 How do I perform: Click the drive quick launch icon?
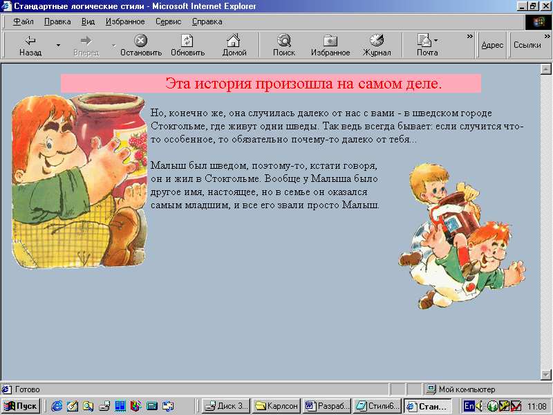click(x=104, y=406)
